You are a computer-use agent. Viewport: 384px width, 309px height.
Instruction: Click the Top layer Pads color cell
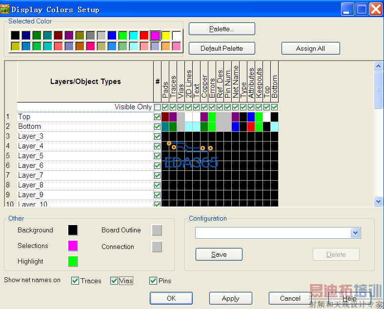(165, 117)
